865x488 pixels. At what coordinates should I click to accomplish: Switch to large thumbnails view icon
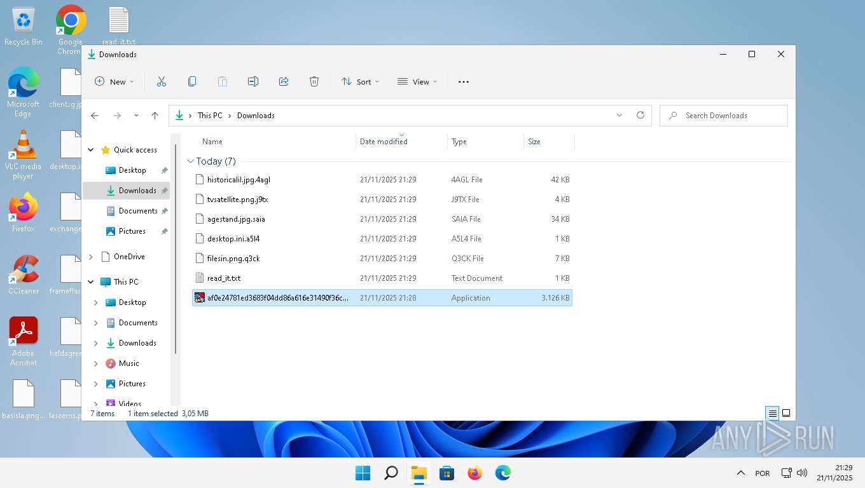click(x=786, y=413)
